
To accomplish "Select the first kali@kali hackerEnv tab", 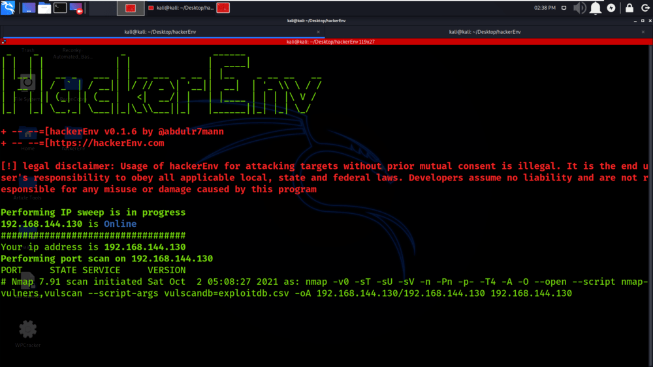I will click(x=160, y=32).
